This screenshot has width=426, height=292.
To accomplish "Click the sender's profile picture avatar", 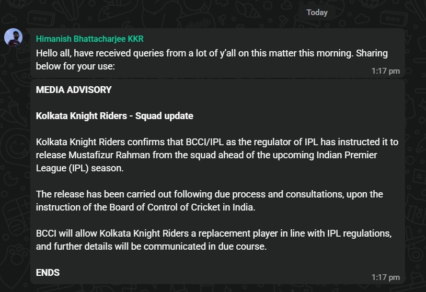I will click(x=13, y=38).
